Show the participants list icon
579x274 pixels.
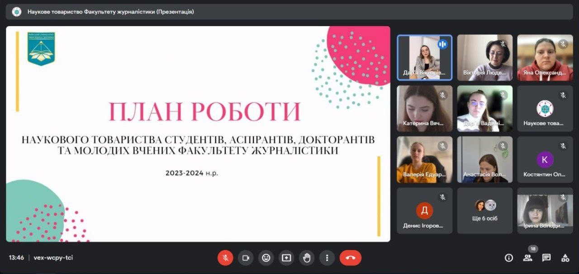tap(527, 258)
